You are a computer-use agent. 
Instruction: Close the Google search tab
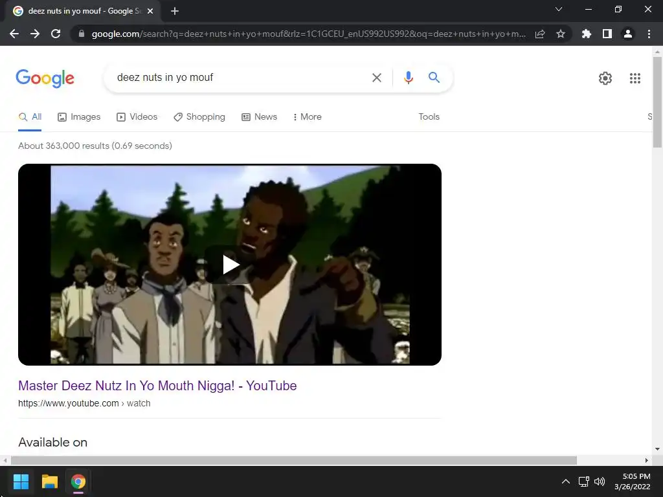150,11
